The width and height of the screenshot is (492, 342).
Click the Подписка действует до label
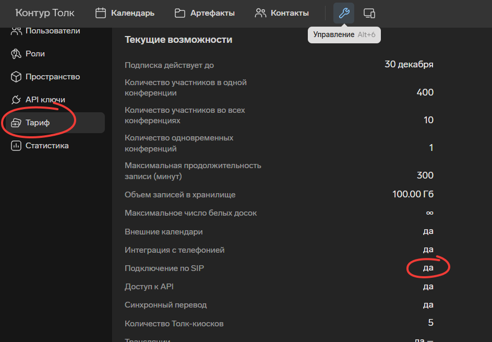point(169,65)
